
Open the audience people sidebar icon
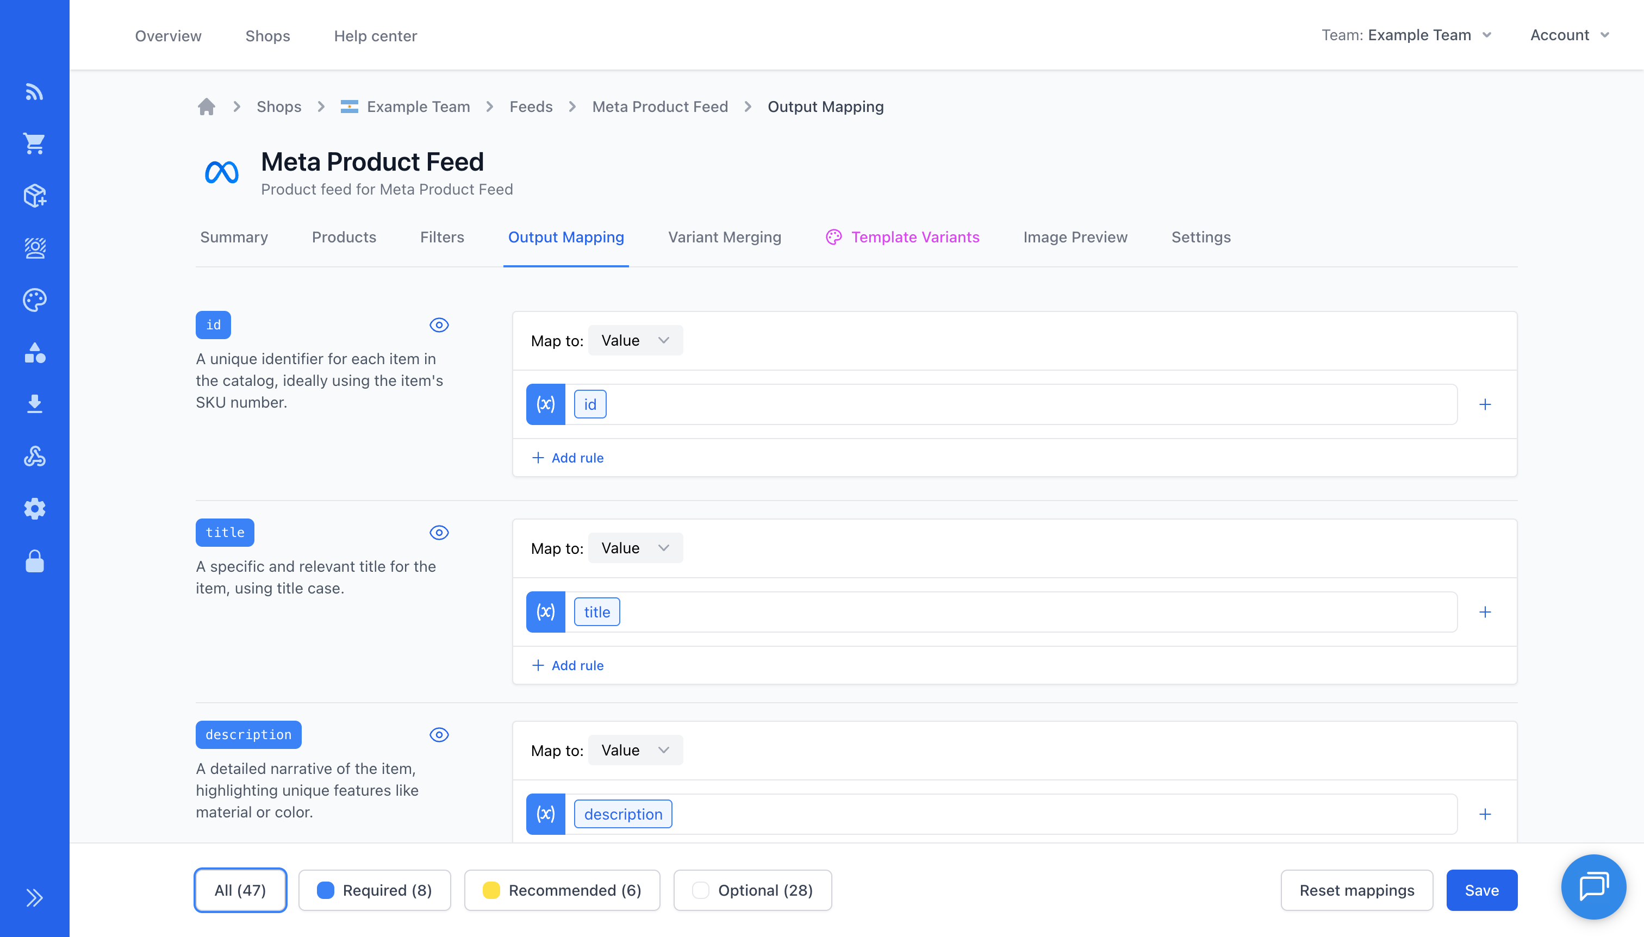35,248
